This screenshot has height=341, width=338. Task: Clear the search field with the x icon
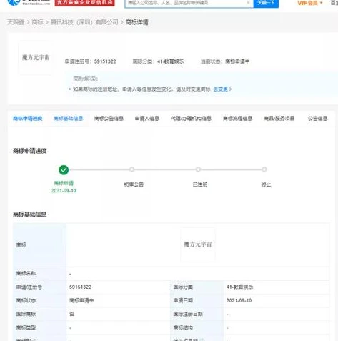tap(248, 3)
